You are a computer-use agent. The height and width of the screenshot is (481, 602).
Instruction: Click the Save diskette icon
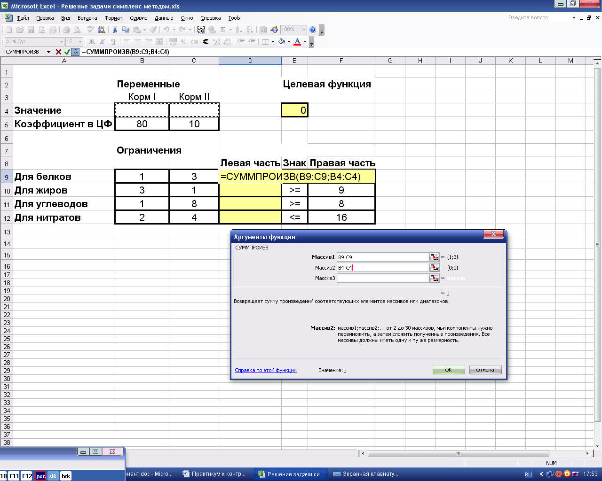(x=31, y=30)
